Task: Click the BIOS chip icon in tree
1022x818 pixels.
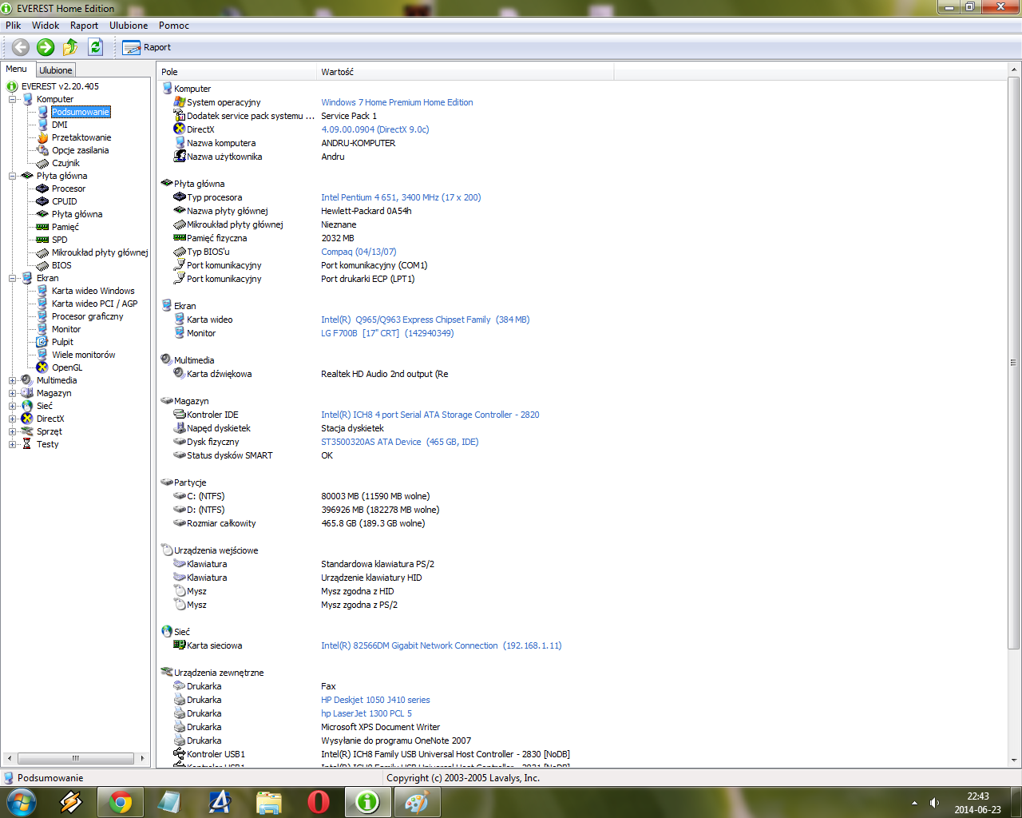Action: tap(42, 265)
